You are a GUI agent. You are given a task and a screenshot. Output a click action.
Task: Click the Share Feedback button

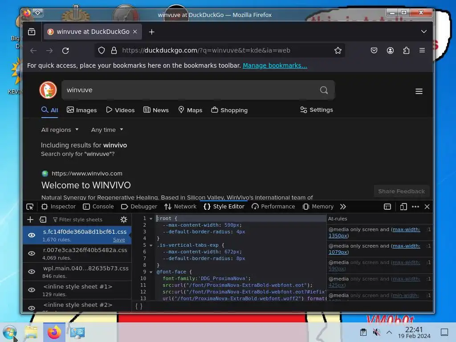pos(401,191)
